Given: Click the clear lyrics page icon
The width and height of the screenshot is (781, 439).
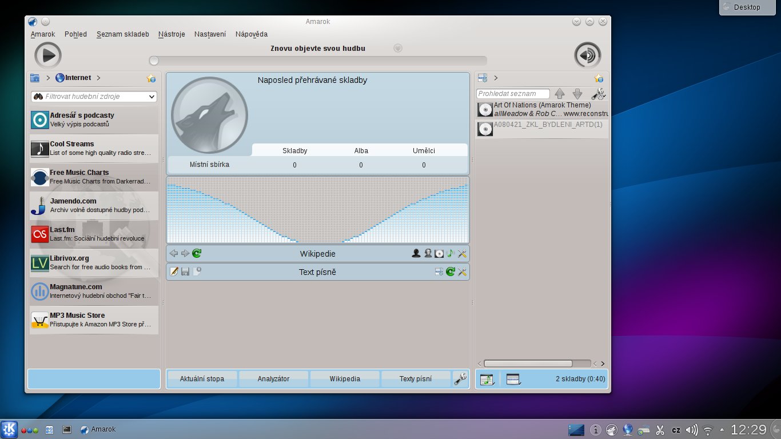Looking at the screenshot, I should point(197,272).
